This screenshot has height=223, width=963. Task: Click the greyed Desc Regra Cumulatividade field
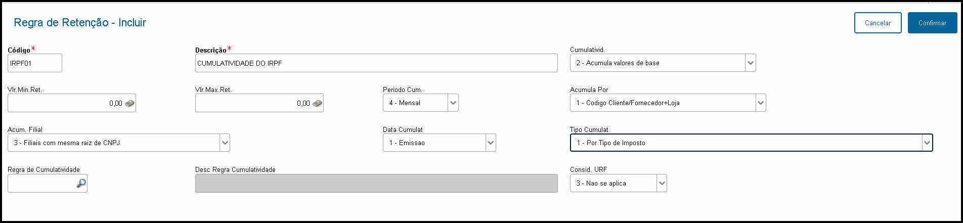click(x=376, y=184)
